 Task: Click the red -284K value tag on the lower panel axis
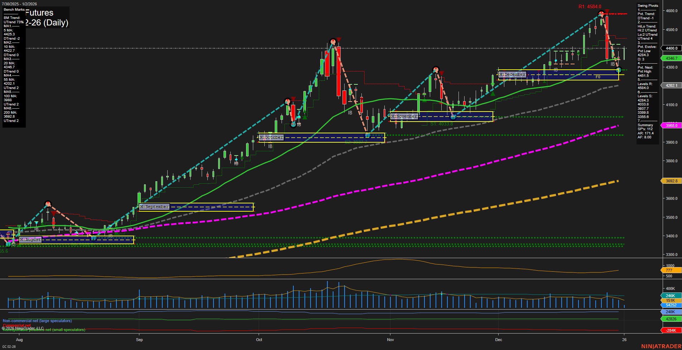(670, 330)
